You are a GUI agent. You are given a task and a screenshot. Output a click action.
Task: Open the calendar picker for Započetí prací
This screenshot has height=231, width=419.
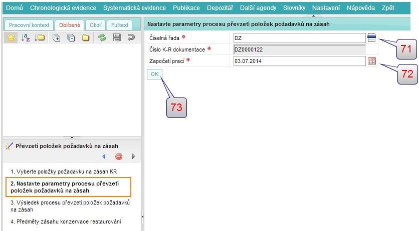click(372, 60)
